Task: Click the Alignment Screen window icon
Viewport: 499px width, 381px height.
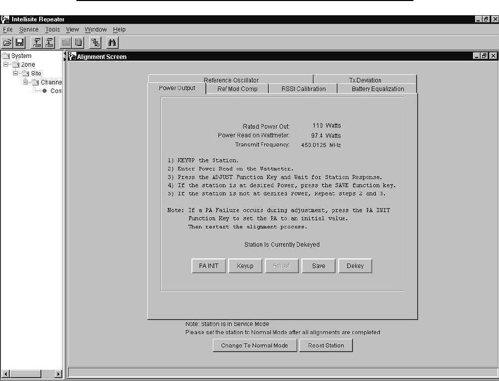Action: (x=72, y=56)
